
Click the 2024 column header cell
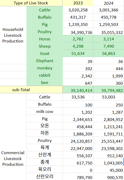pyautogui.click(x=109, y=3)
